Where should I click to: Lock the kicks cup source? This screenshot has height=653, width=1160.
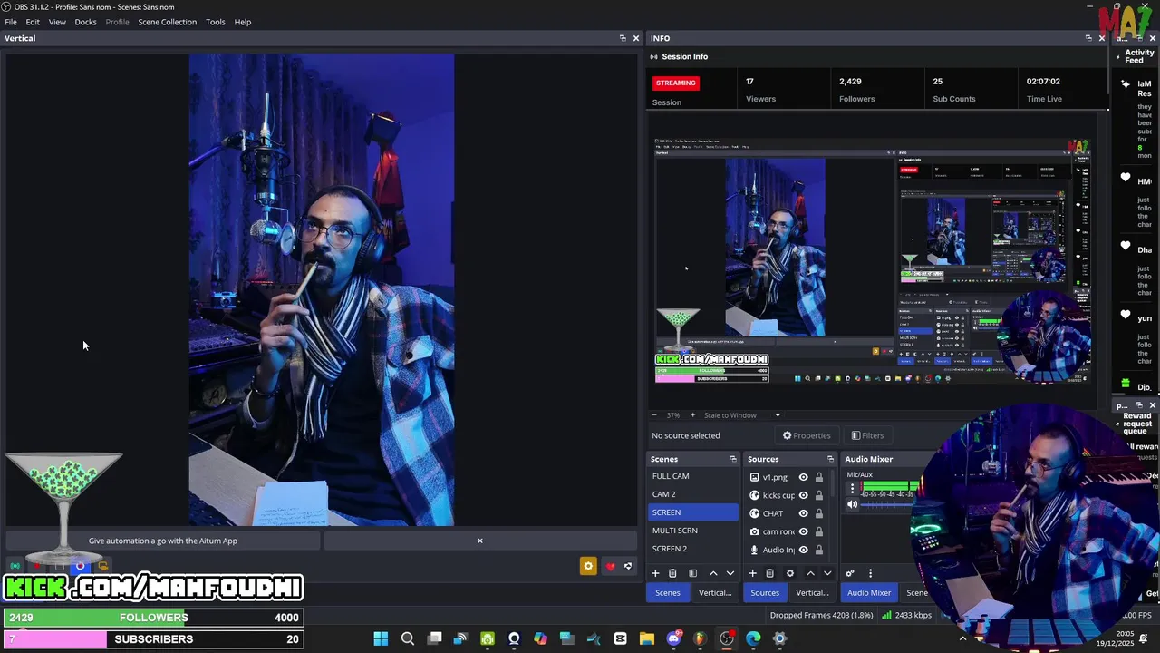[x=819, y=495]
